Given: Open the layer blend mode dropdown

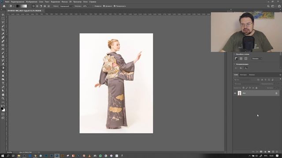Looking at the screenshot, I should click(x=247, y=84).
